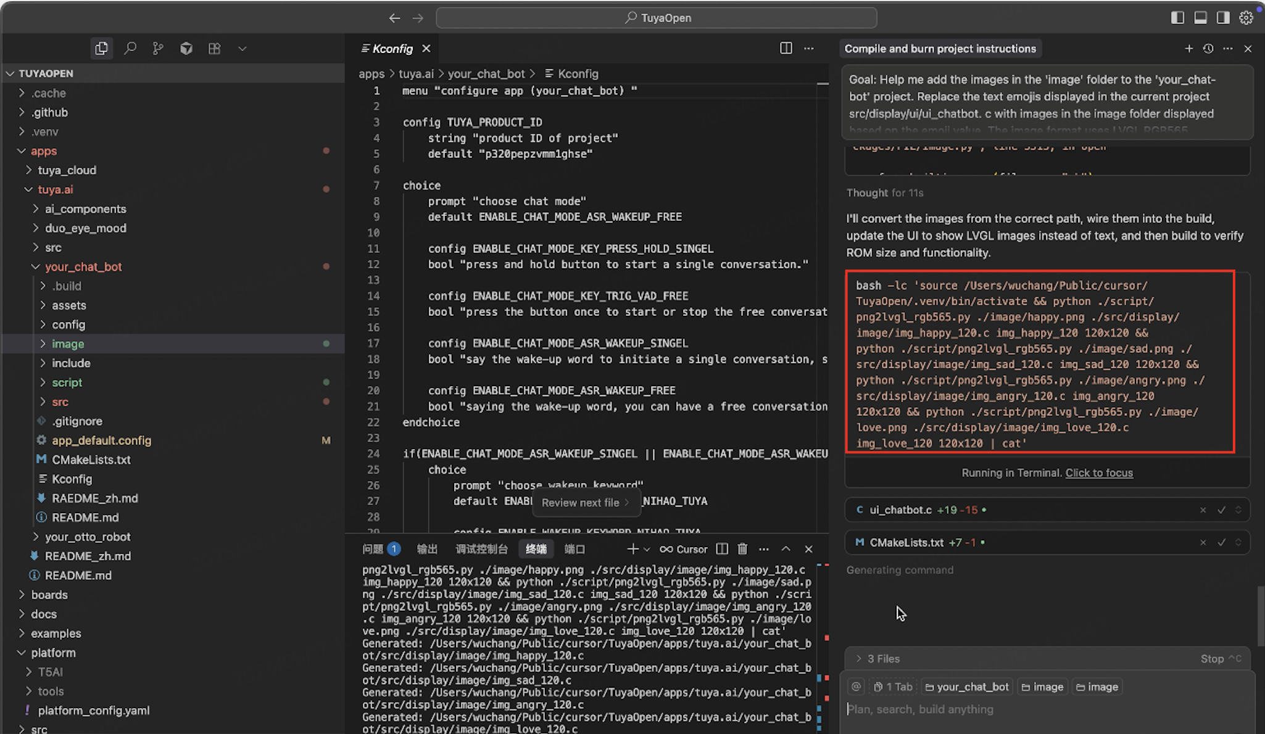Expand the image folder
The image size is (1265, 734).
(x=67, y=344)
